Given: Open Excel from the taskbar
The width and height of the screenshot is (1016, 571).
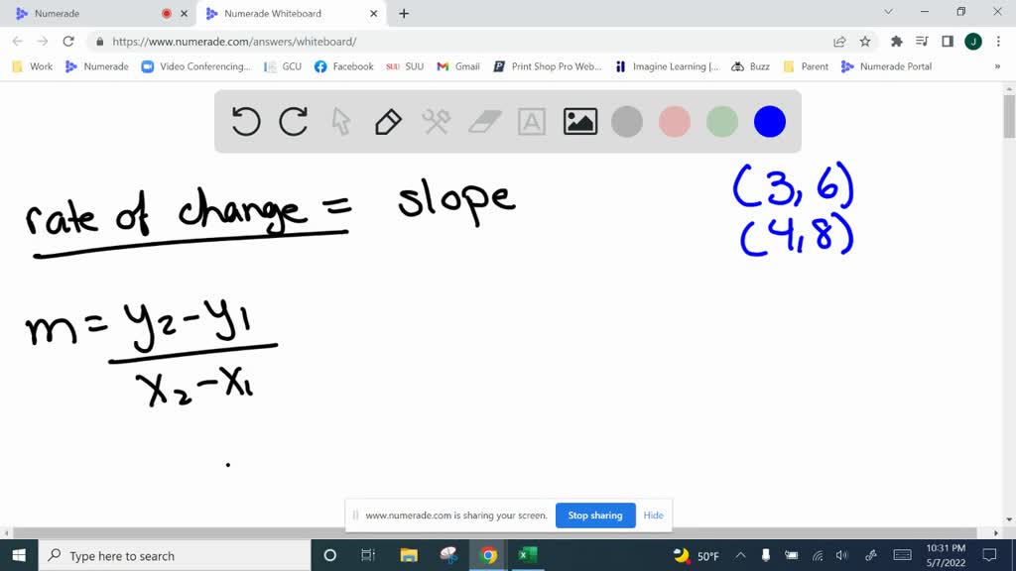Looking at the screenshot, I should 527,555.
